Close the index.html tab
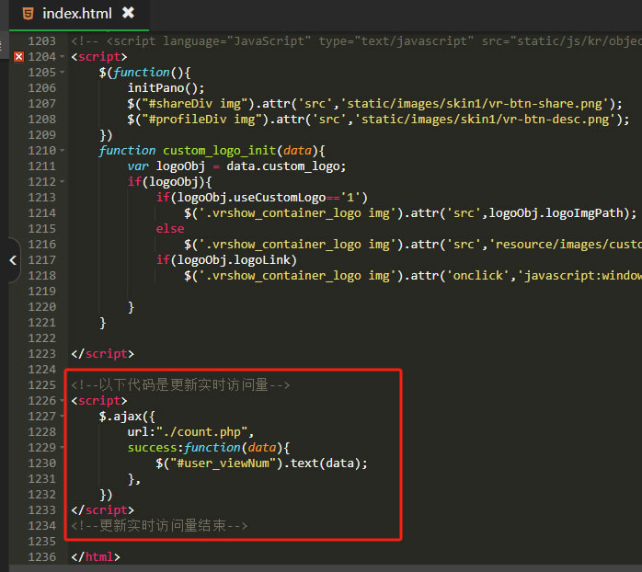This screenshot has width=642, height=572. click(x=128, y=13)
